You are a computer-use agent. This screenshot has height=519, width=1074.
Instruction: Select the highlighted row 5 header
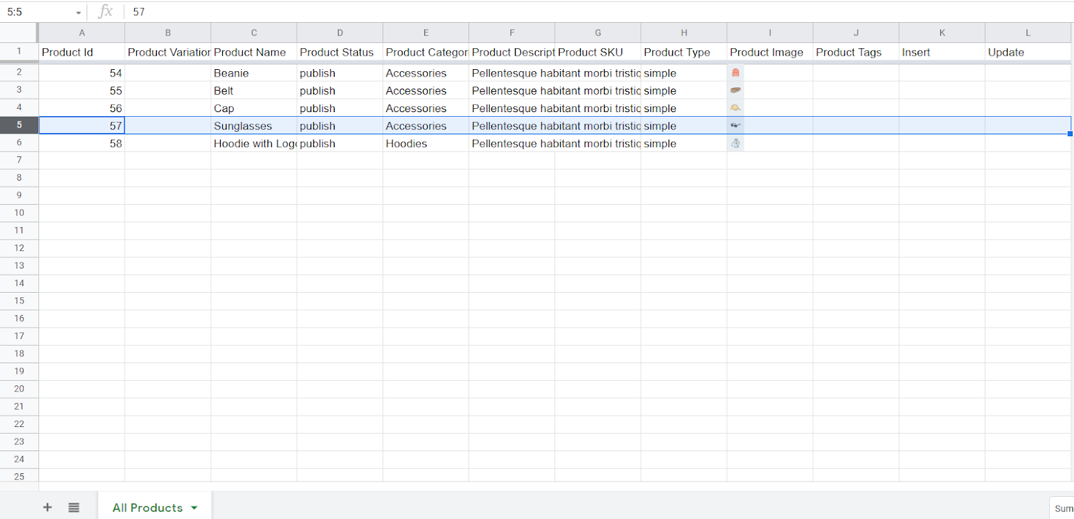point(19,125)
